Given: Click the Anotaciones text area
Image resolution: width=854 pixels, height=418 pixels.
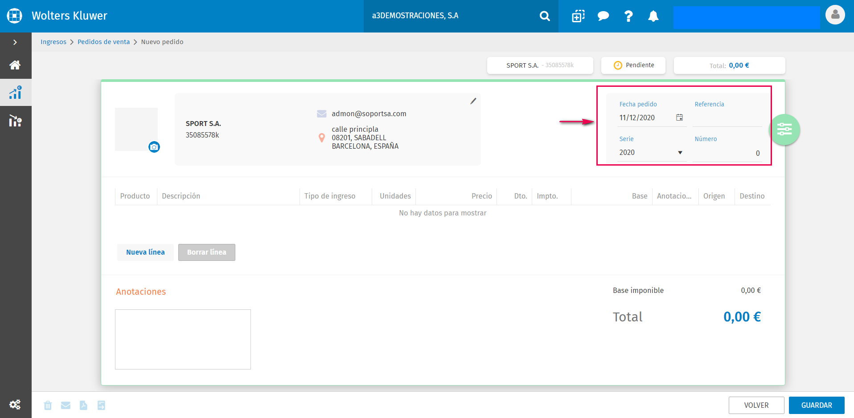Looking at the screenshot, I should (x=183, y=339).
